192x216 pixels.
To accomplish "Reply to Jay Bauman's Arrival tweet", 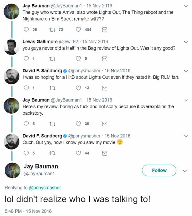I will point(27,29).
